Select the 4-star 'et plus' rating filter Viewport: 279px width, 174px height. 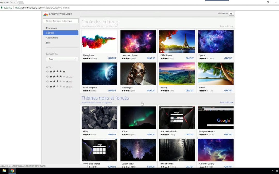tap(48, 77)
